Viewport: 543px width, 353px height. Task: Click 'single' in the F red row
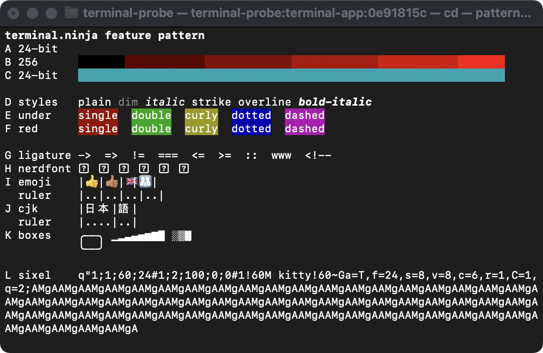[x=98, y=128]
